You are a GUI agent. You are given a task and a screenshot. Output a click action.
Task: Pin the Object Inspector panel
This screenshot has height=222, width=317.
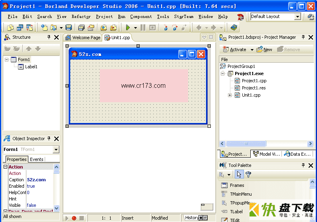49,139
